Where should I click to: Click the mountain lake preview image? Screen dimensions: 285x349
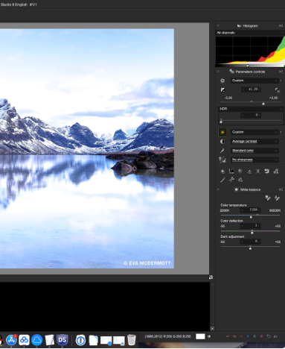87,148
